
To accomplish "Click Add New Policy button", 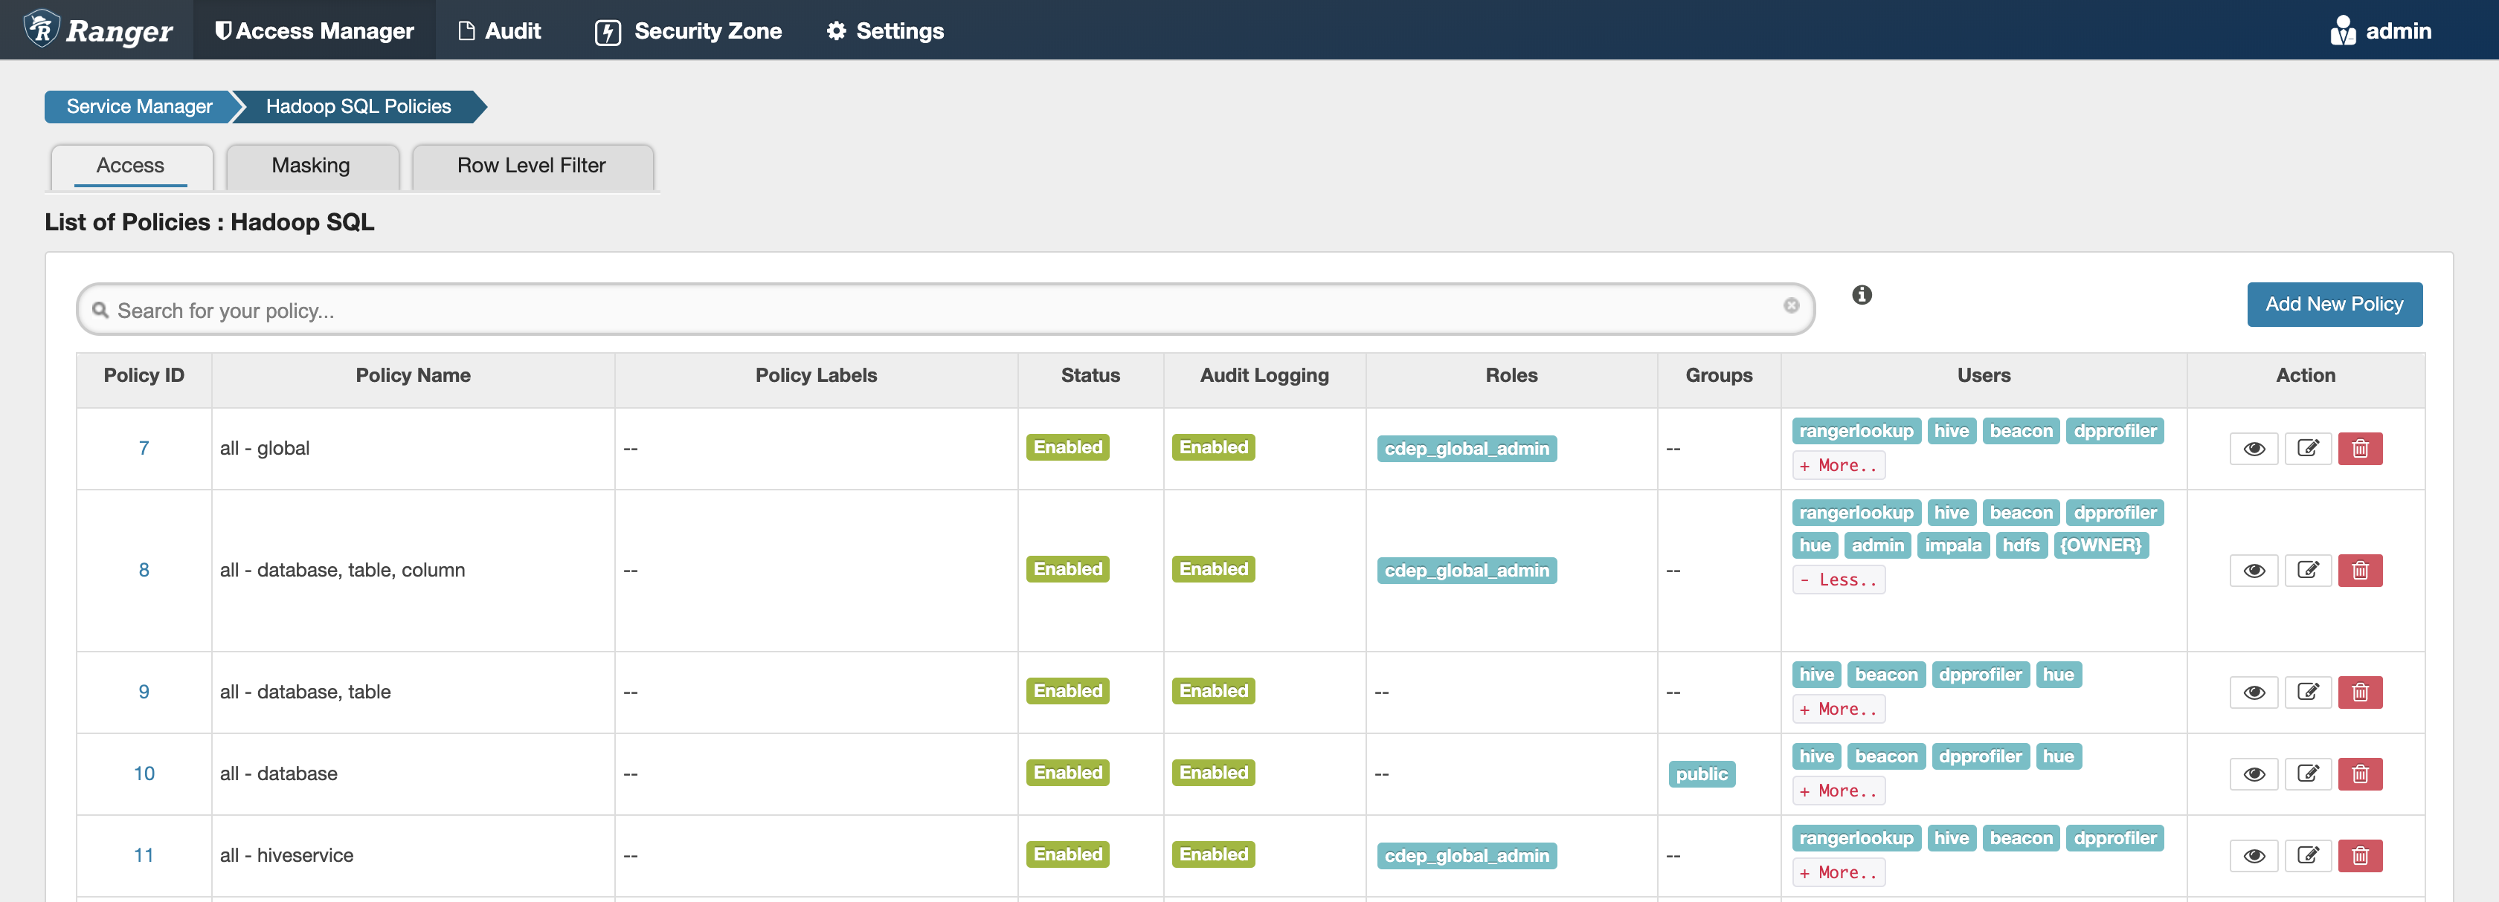I will [x=2333, y=304].
